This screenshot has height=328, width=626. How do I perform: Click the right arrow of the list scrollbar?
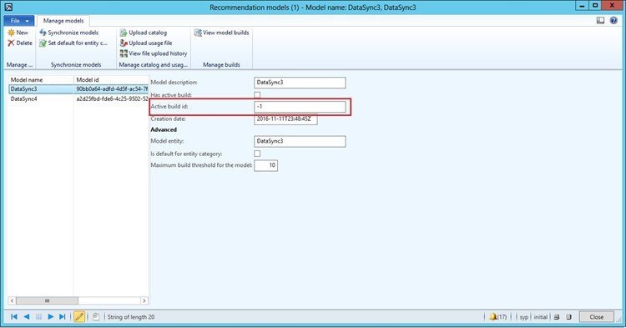point(144,300)
